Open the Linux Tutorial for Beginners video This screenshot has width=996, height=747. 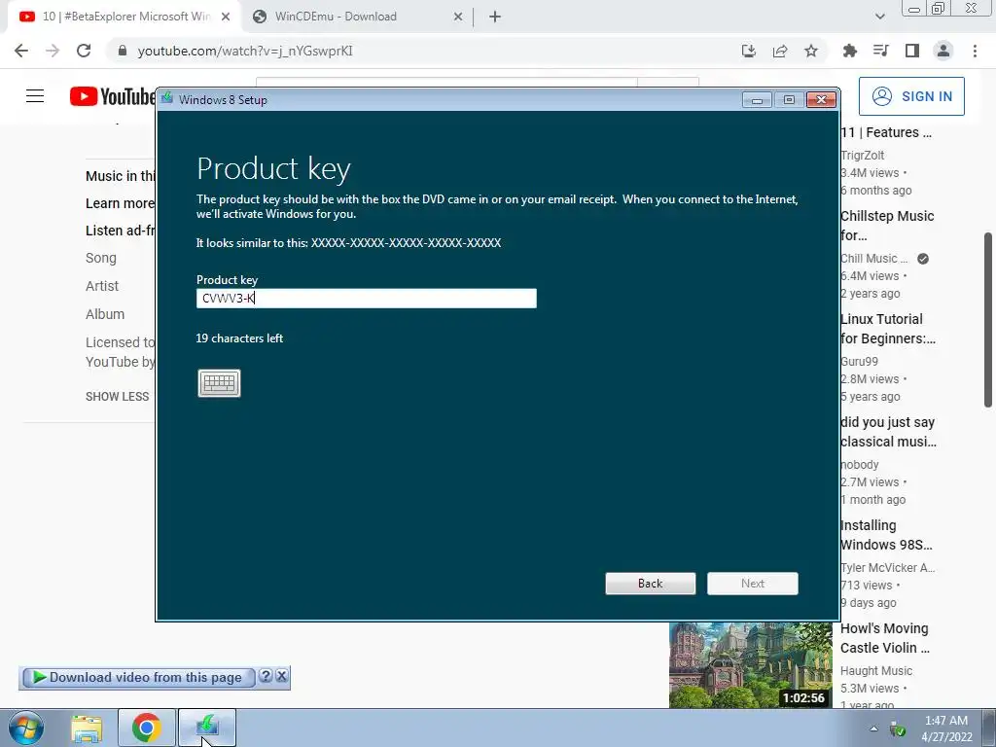[x=888, y=329]
